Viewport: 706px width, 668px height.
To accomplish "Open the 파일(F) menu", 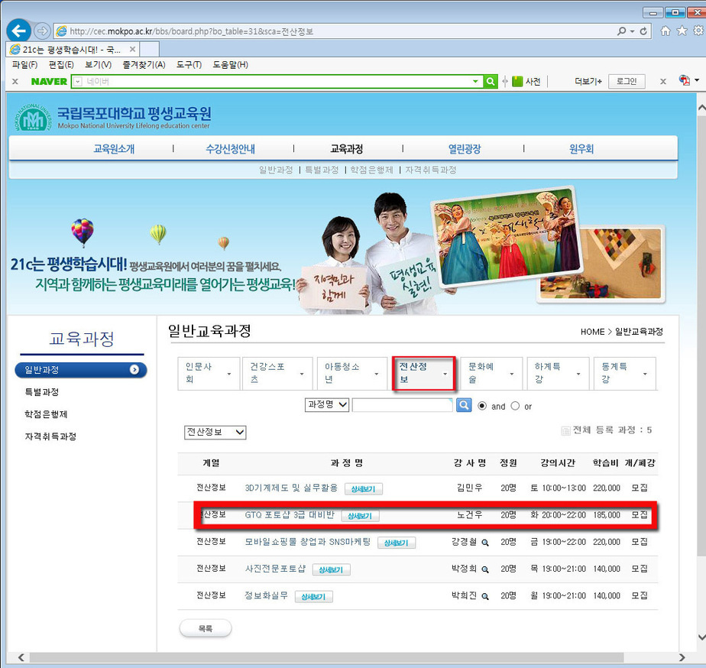I will [24, 65].
